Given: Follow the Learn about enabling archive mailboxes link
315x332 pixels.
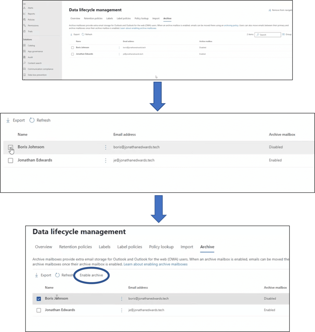Looking at the screenshot, I should [x=155, y=264].
